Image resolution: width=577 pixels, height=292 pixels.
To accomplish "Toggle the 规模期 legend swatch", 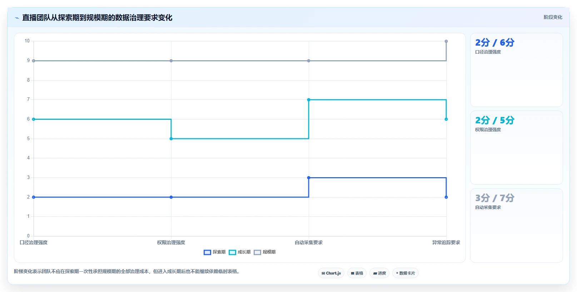I will tap(257, 252).
